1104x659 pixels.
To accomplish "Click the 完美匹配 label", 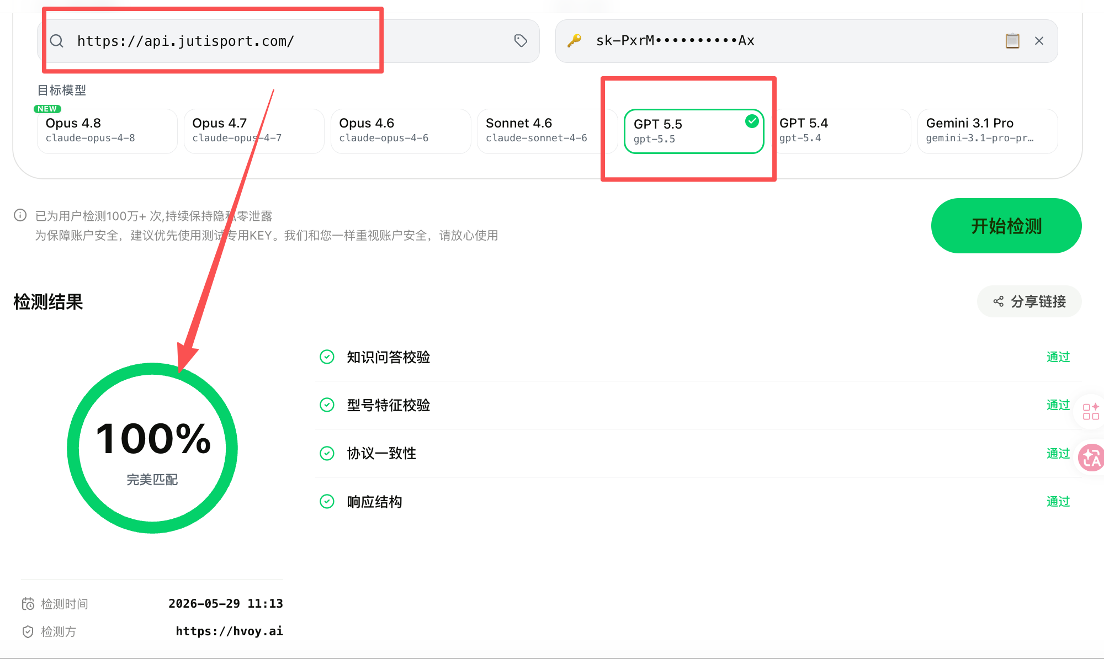I will [x=152, y=480].
